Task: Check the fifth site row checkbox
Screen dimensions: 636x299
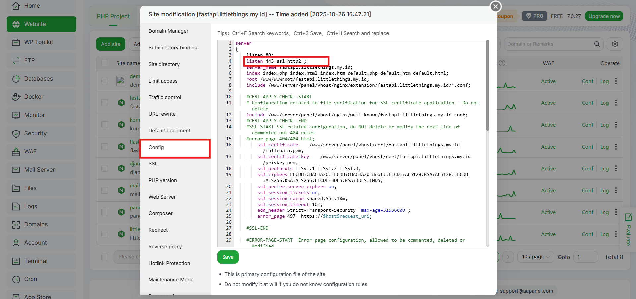Action: (x=105, y=168)
